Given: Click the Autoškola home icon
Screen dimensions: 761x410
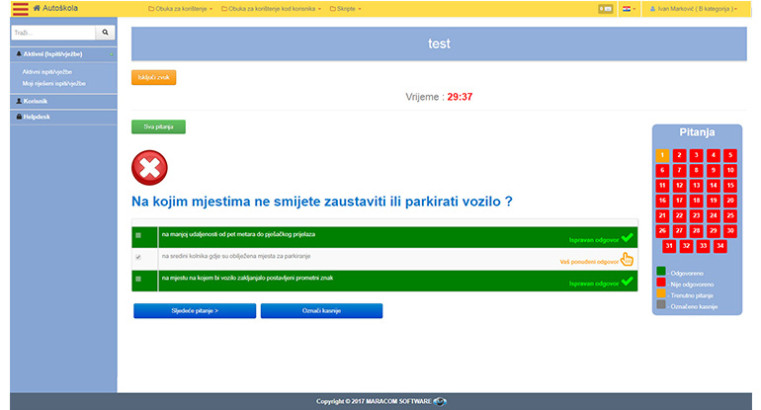Looking at the screenshot, I should tap(38, 8).
